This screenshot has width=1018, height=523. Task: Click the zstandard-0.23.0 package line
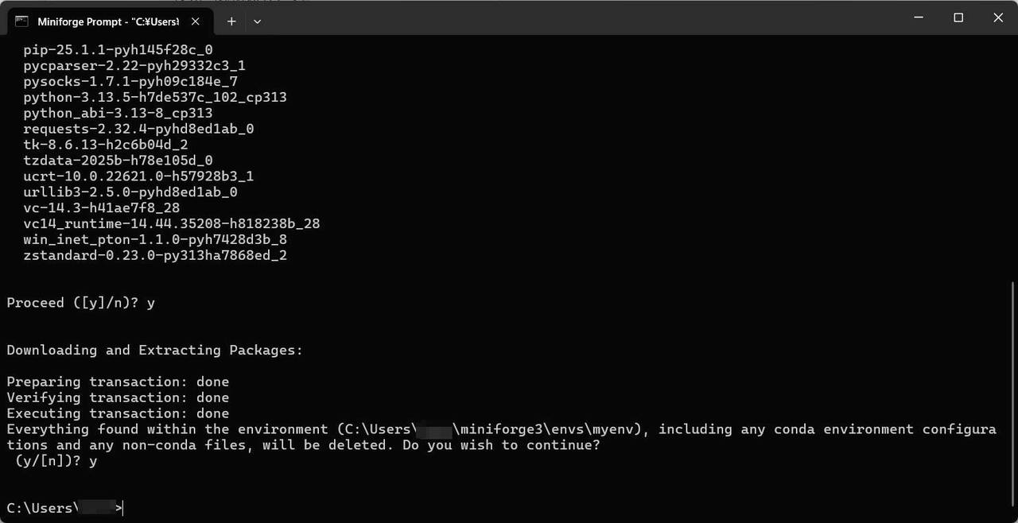(x=155, y=255)
